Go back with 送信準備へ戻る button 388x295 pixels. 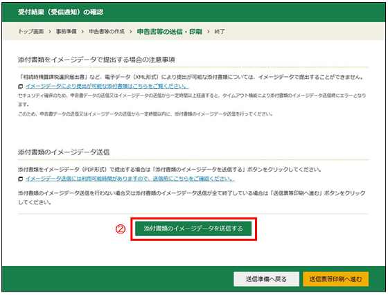click(266, 279)
